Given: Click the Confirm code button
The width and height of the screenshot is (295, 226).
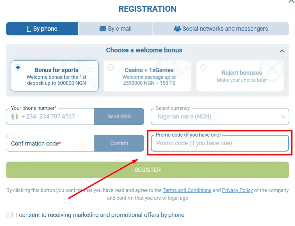Looking at the screenshot, I should click(119, 143).
